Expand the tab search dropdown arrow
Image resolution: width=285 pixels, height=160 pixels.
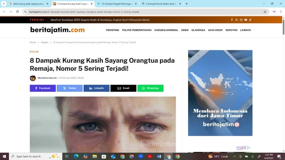click(4, 4)
